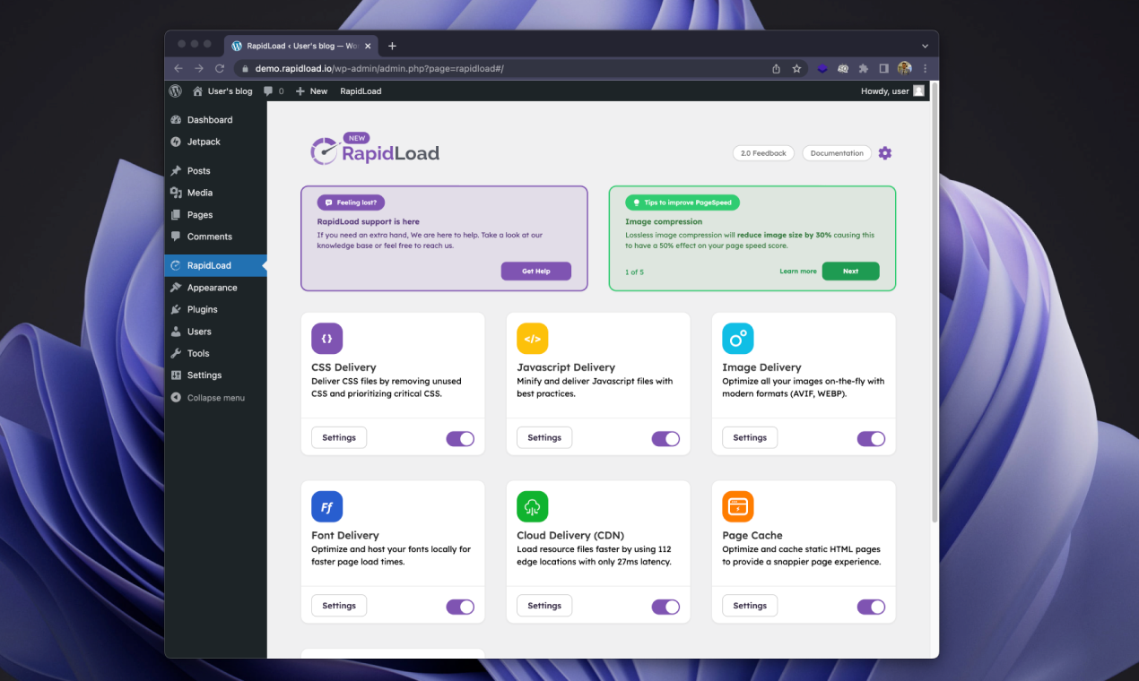Open Javascript Delivery Settings
Image resolution: width=1139 pixels, height=681 pixels.
pyautogui.click(x=544, y=438)
